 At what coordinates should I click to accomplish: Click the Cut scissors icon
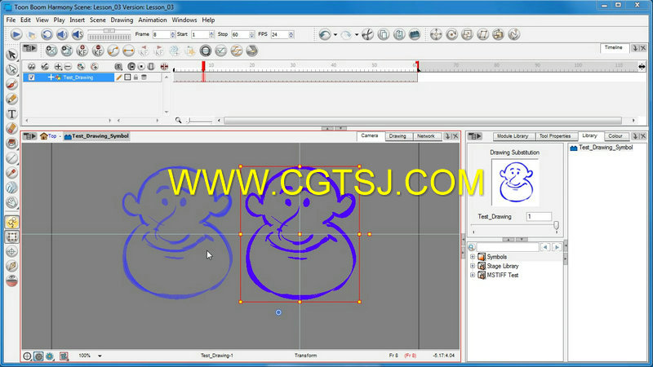(368, 34)
